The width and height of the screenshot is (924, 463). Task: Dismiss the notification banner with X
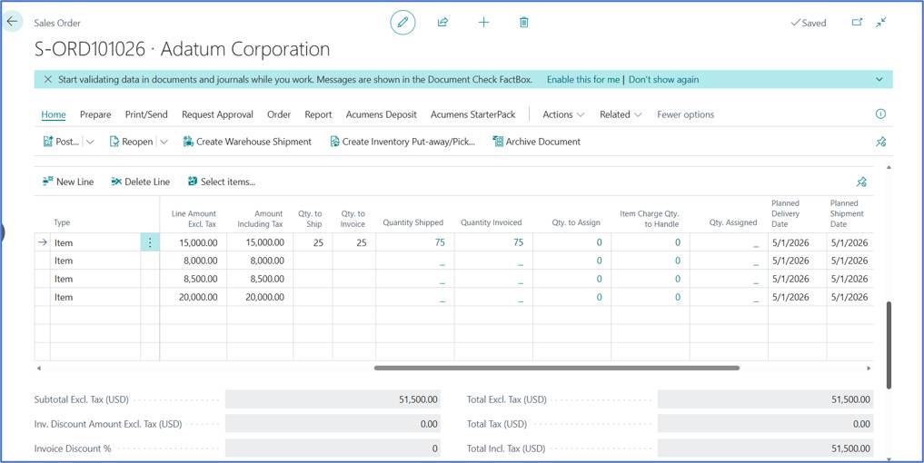click(48, 79)
